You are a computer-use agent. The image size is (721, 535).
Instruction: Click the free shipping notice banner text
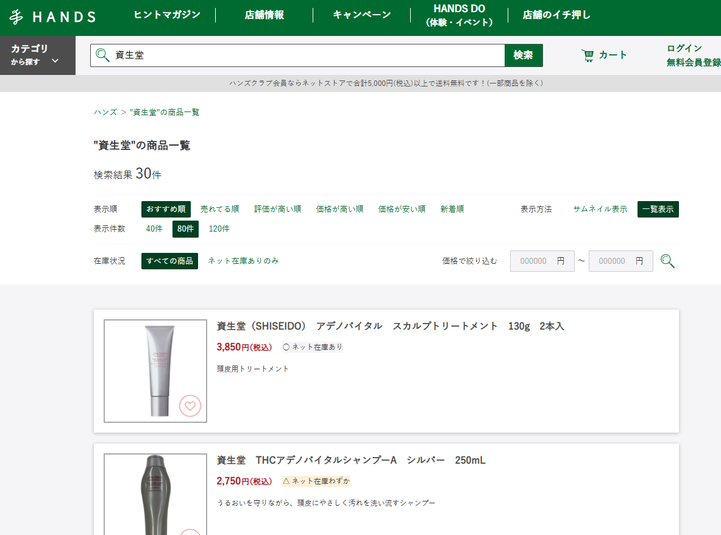click(386, 83)
